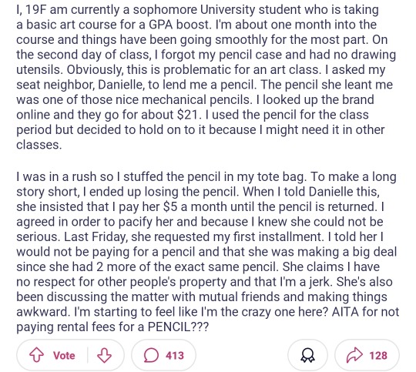
Task: Open comments via the speech bubble icon
Action: [151, 355]
